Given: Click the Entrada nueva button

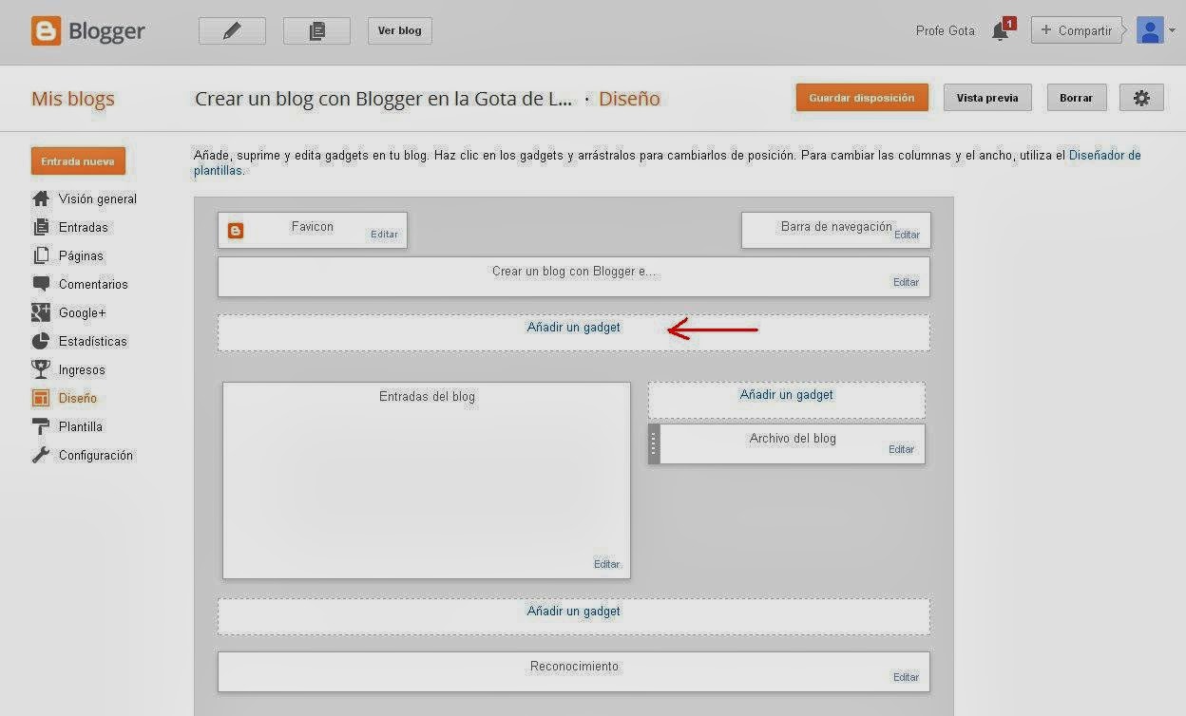Looking at the screenshot, I should 78,161.
